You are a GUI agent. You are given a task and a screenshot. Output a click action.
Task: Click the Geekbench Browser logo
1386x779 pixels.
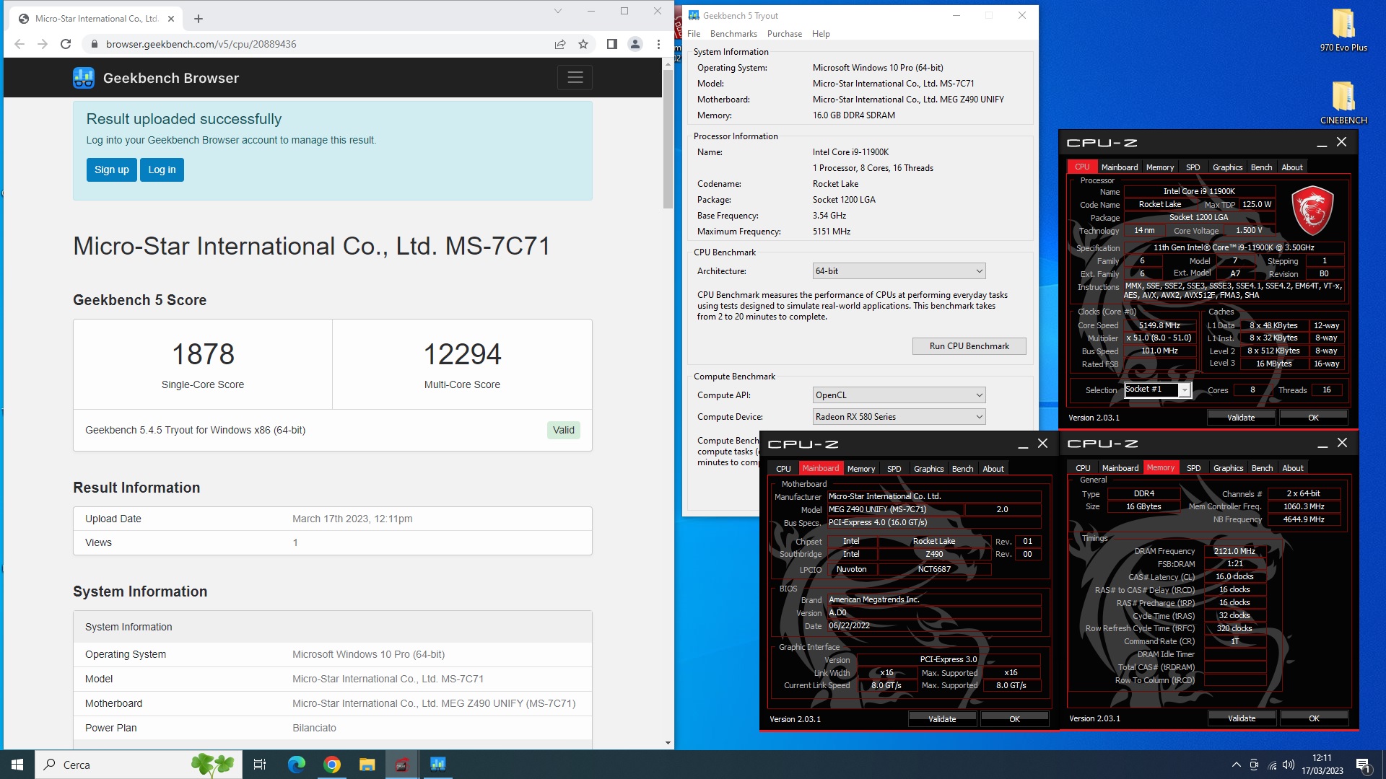156,78
